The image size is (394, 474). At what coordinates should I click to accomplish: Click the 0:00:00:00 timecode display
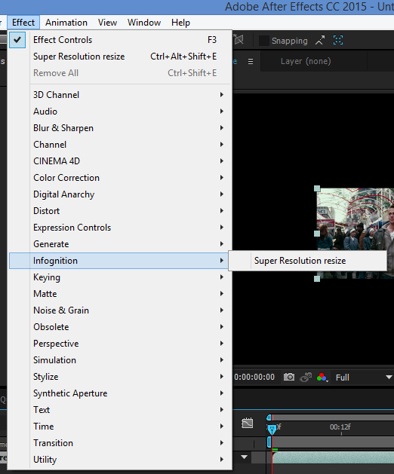pos(254,378)
